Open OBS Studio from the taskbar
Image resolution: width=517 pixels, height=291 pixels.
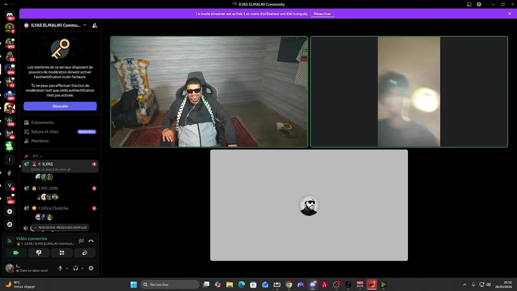click(336, 285)
